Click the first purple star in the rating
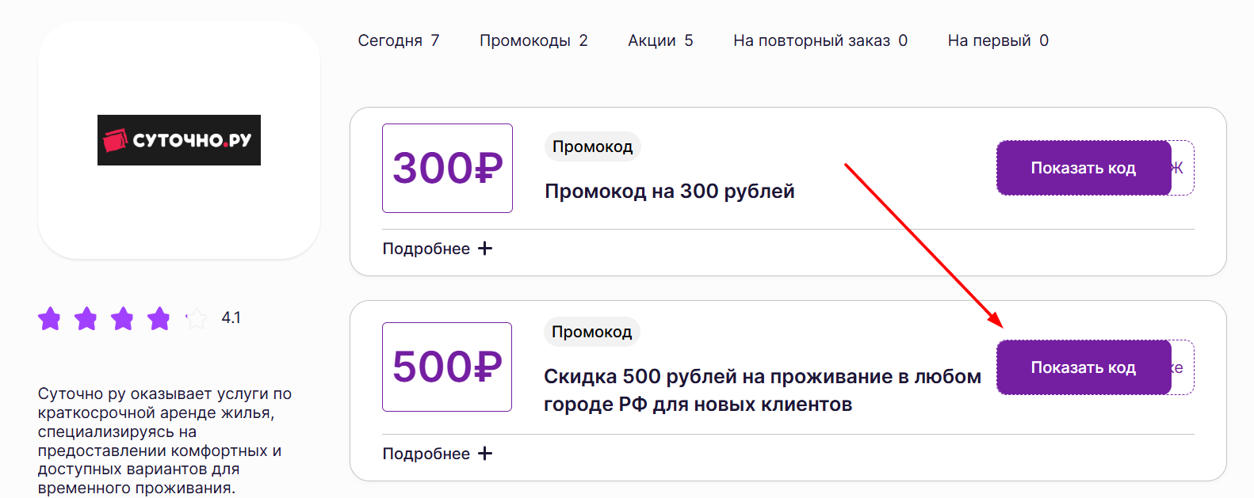The image size is (1254, 498). pos(50,319)
